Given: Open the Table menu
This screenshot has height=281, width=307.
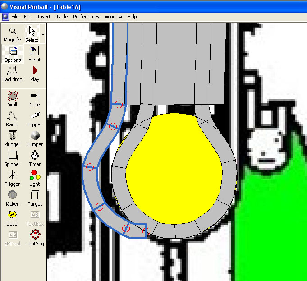Looking at the screenshot, I should tap(62, 17).
